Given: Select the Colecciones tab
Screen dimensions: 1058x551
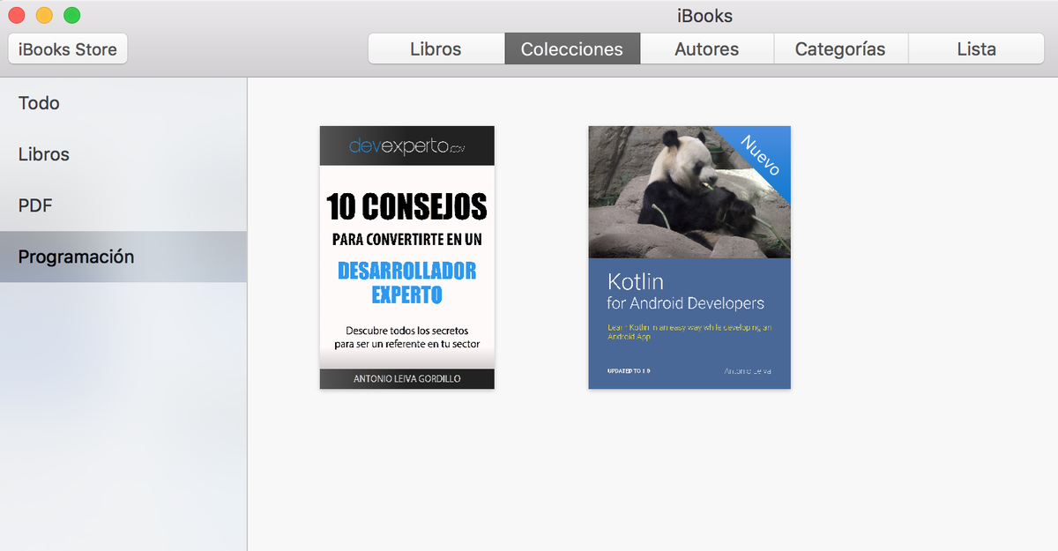Looking at the screenshot, I should 572,49.
